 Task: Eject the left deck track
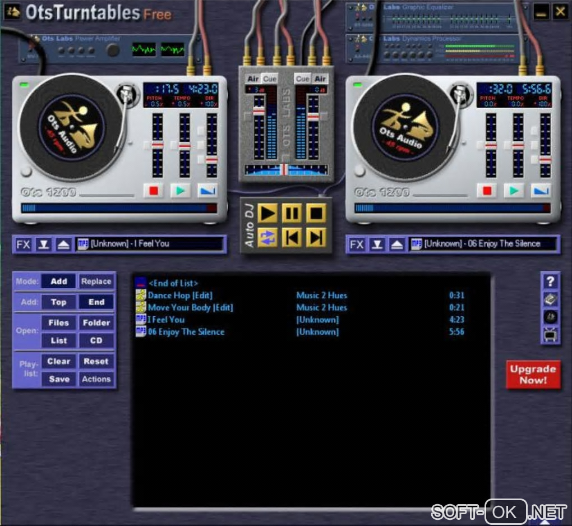tap(63, 244)
